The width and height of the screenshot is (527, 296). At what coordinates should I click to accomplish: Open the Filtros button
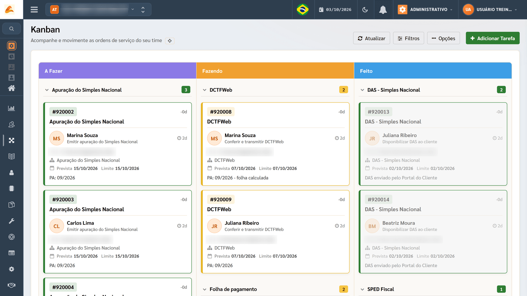tap(408, 38)
